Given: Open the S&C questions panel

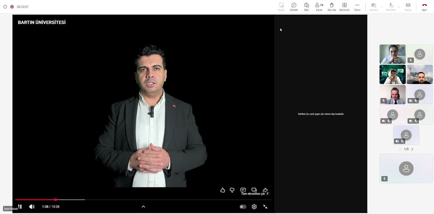Looking at the screenshot, I should tap(306, 7).
